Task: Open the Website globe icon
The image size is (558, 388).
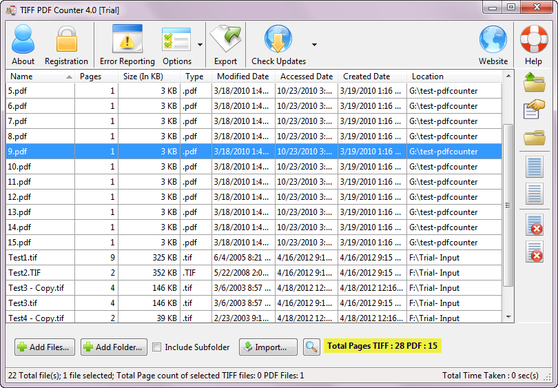Action: pyautogui.click(x=493, y=45)
